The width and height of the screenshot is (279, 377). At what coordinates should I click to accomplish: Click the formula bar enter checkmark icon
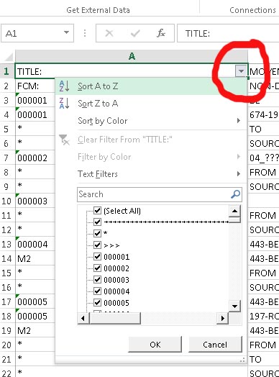[x=135, y=33]
